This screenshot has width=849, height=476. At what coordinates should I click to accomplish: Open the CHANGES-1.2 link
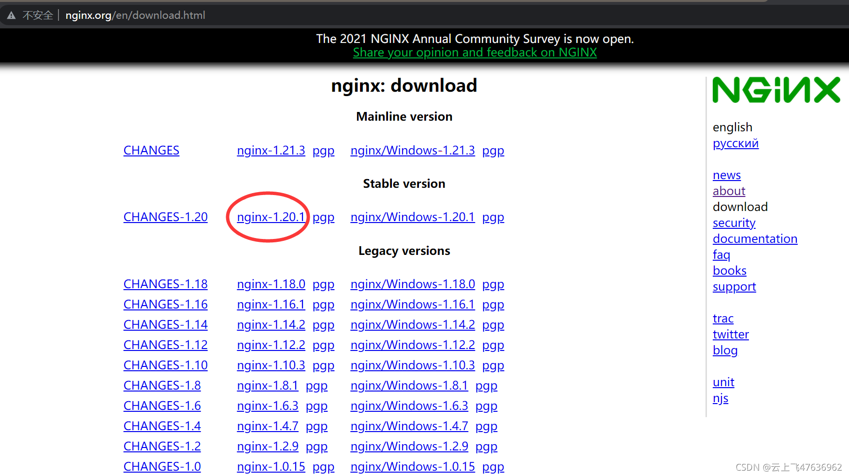coord(162,447)
